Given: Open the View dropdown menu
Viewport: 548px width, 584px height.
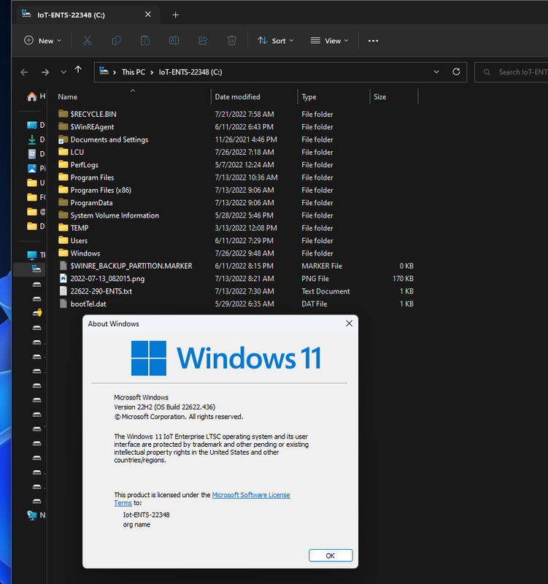Looking at the screenshot, I should click(330, 41).
